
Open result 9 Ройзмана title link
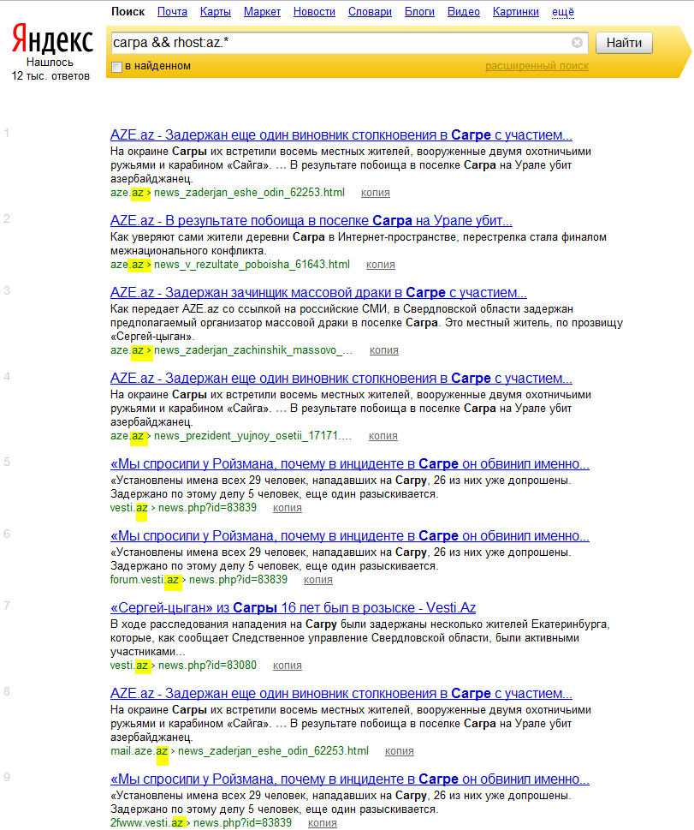[x=350, y=779]
